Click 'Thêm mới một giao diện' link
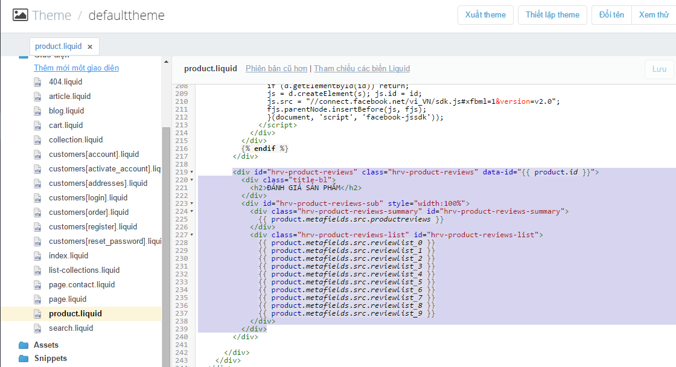Screen dimensions: 676x367 tap(76, 68)
